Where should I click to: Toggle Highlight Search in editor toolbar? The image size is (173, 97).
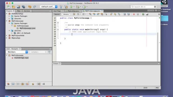pos(102,14)
